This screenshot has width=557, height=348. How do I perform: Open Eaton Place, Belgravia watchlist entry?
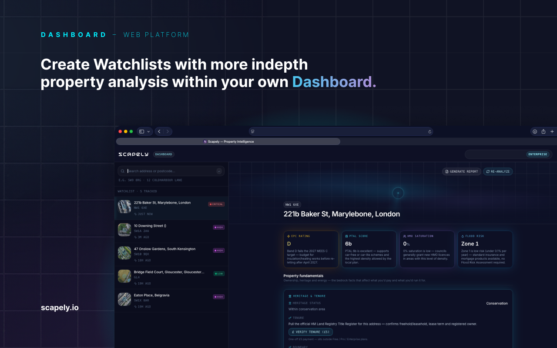[x=171, y=301]
